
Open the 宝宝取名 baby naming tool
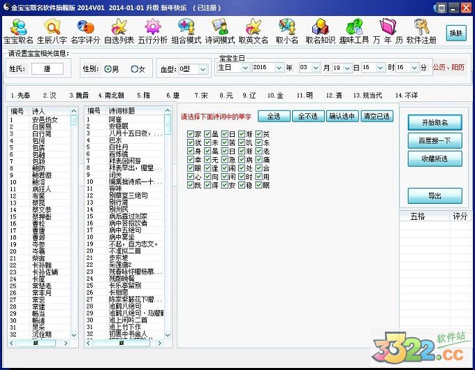pos(18,31)
